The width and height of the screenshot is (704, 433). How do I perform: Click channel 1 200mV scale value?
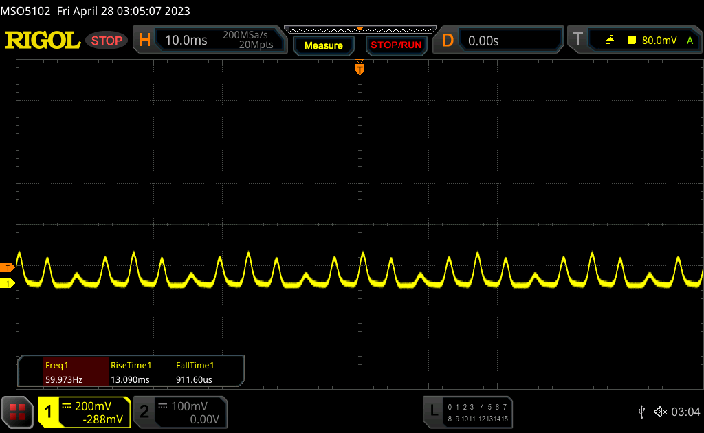coord(93,406)
